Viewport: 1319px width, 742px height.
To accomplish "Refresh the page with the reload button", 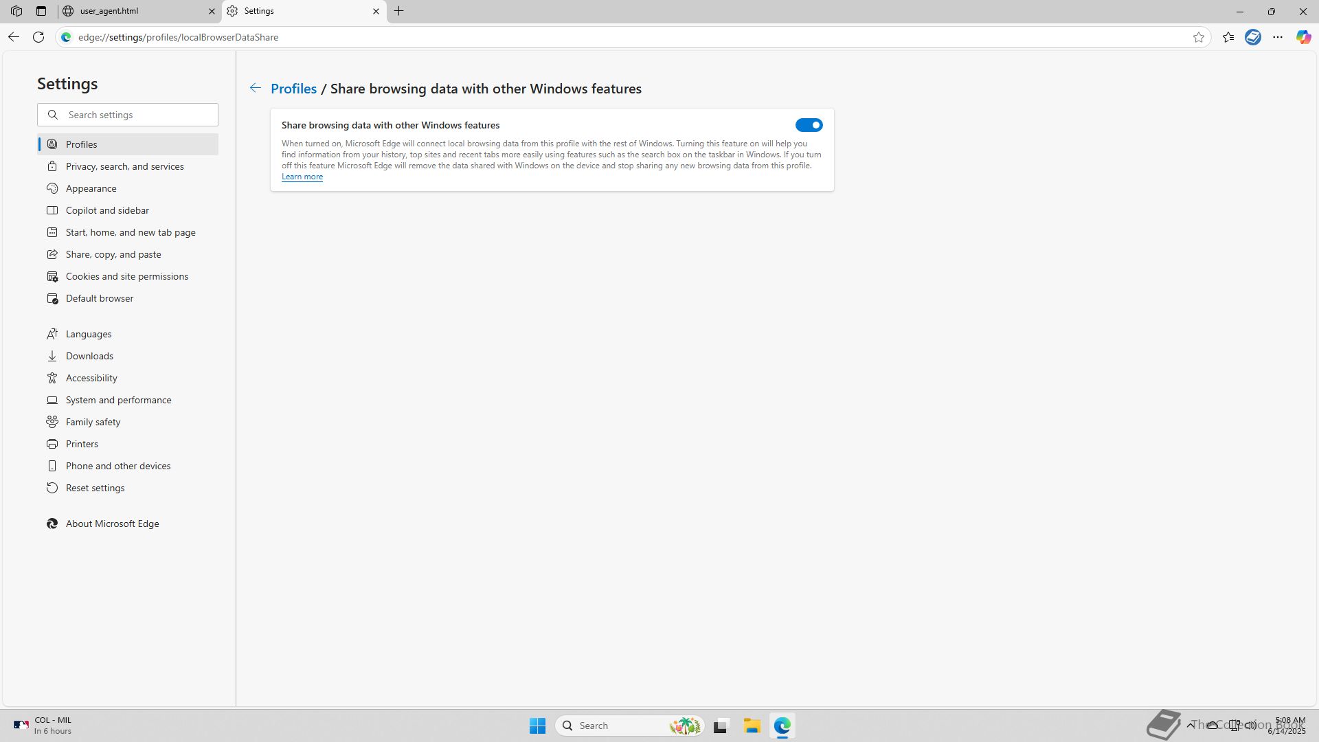I will coord(38,37).
